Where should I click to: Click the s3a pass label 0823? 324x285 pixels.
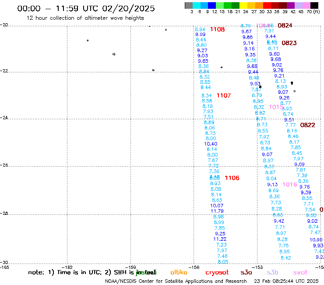[x=289, y=43]
